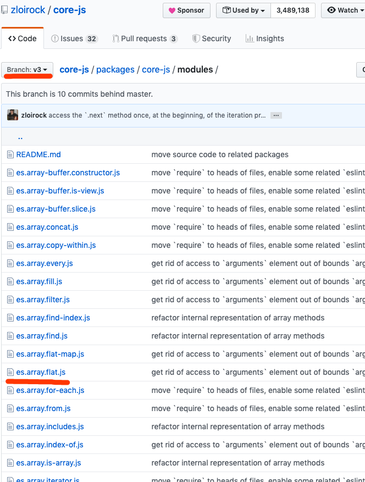365x482 pixels.
Task: Click the Code brackets icon
Action: coord(12,38)
